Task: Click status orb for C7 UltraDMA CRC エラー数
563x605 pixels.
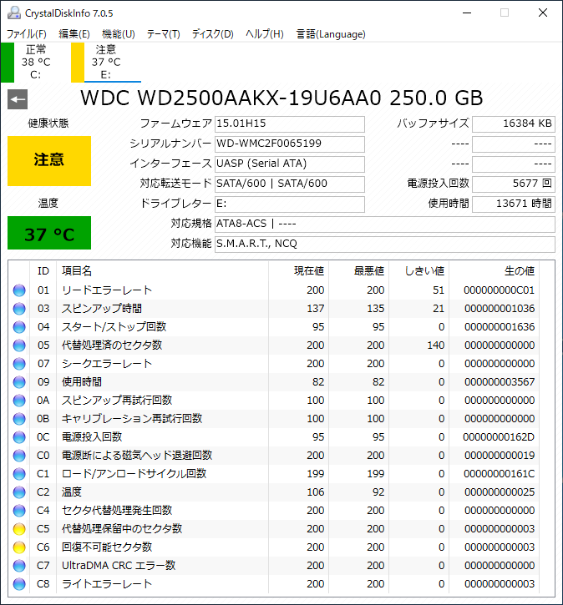Action: click(x=19, y=566)
